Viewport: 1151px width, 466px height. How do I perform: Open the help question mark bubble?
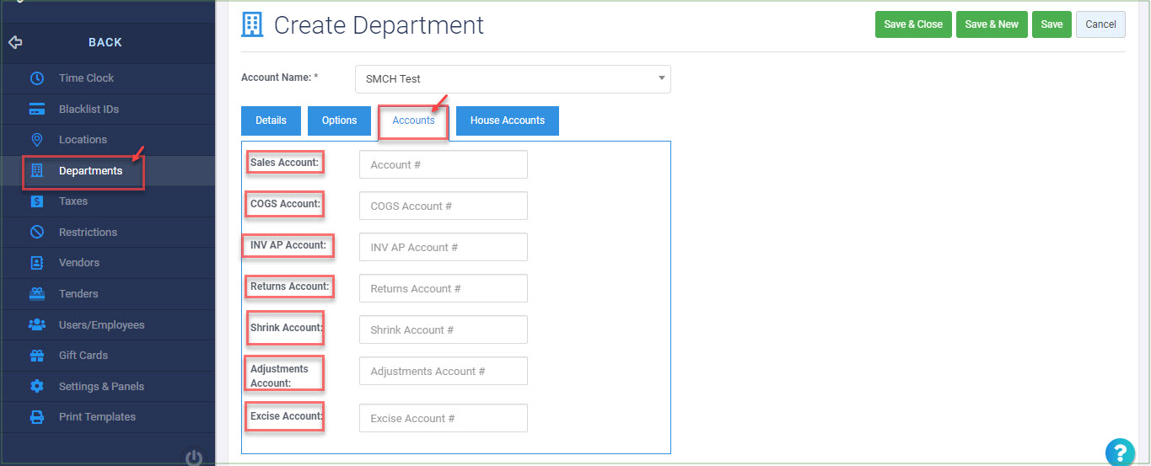(1121, 451)
